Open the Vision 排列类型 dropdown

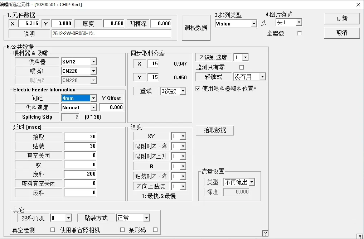254,24
